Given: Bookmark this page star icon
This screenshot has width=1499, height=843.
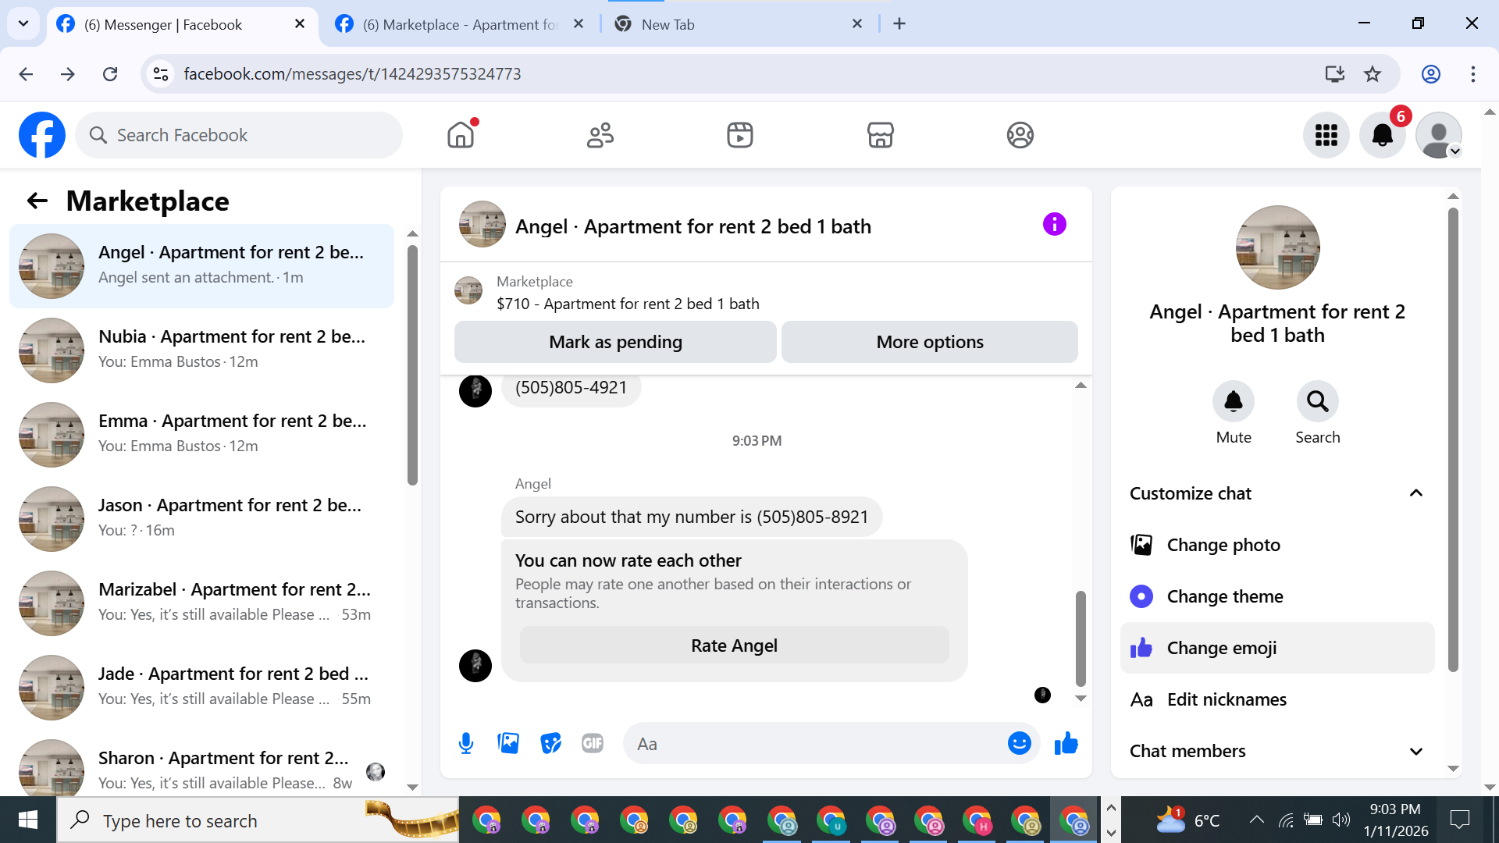Looking at the screenshot, I should pos(1373,74).
